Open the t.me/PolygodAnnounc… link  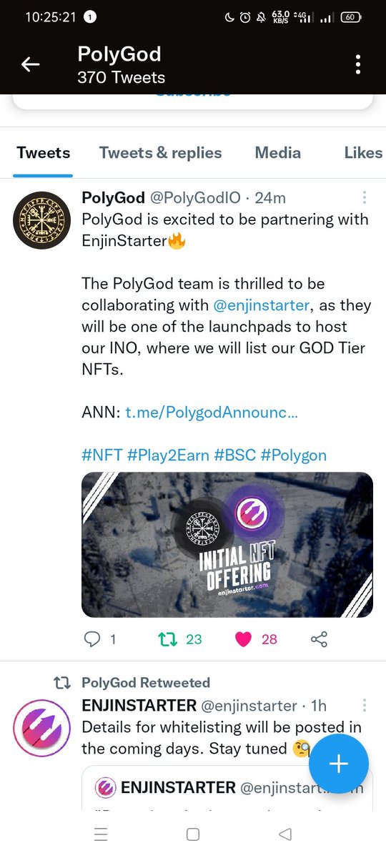(212, 413)
